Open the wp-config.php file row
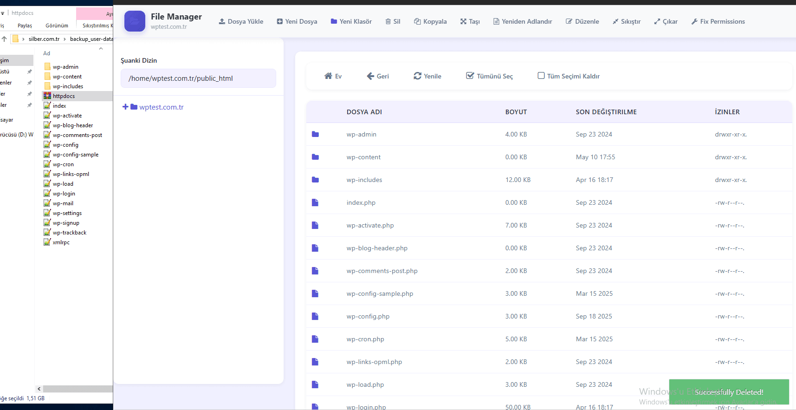The width and height of the screenshot is (796, 410). coord(368,316)
